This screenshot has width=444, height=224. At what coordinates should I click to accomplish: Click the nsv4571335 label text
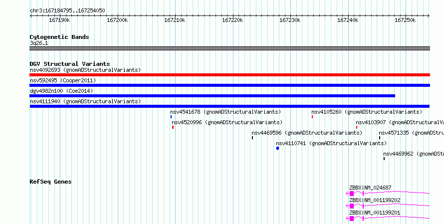(x=411, y=133)
